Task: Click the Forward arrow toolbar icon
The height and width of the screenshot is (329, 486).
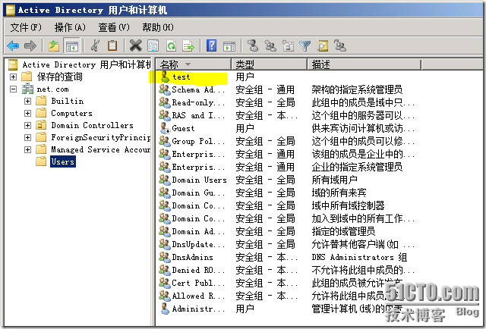Action: 30,46
